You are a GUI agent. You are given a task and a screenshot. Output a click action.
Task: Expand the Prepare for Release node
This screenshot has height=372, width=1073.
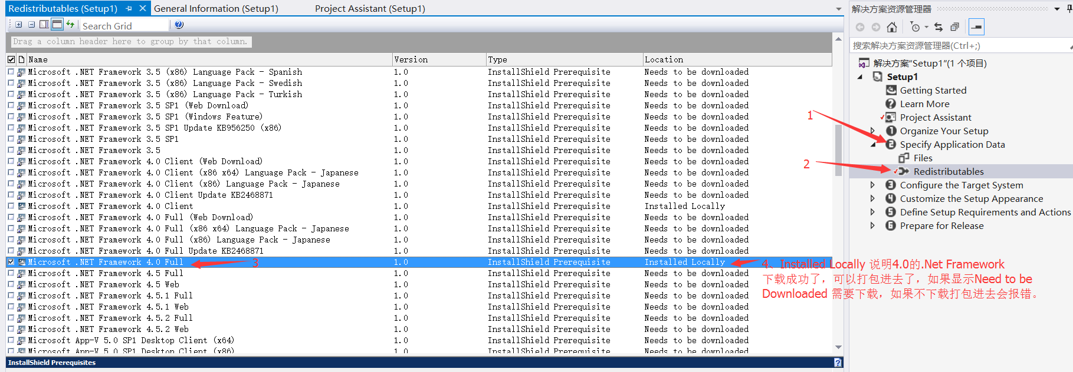(873, 225)
